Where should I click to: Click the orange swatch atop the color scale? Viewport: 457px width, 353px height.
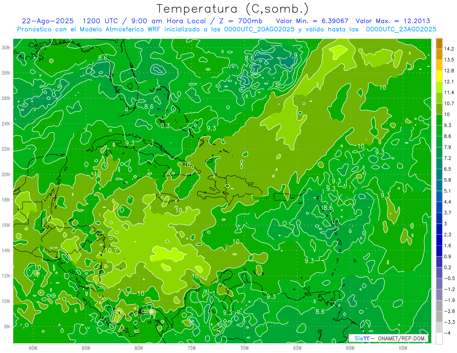pos(439,43)
